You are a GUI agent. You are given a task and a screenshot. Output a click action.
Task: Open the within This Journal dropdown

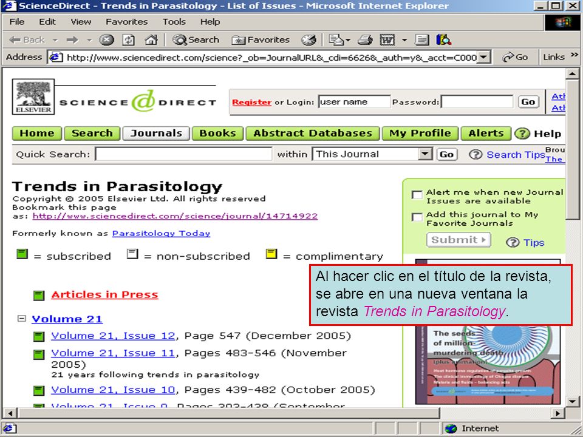coord(425,154)
